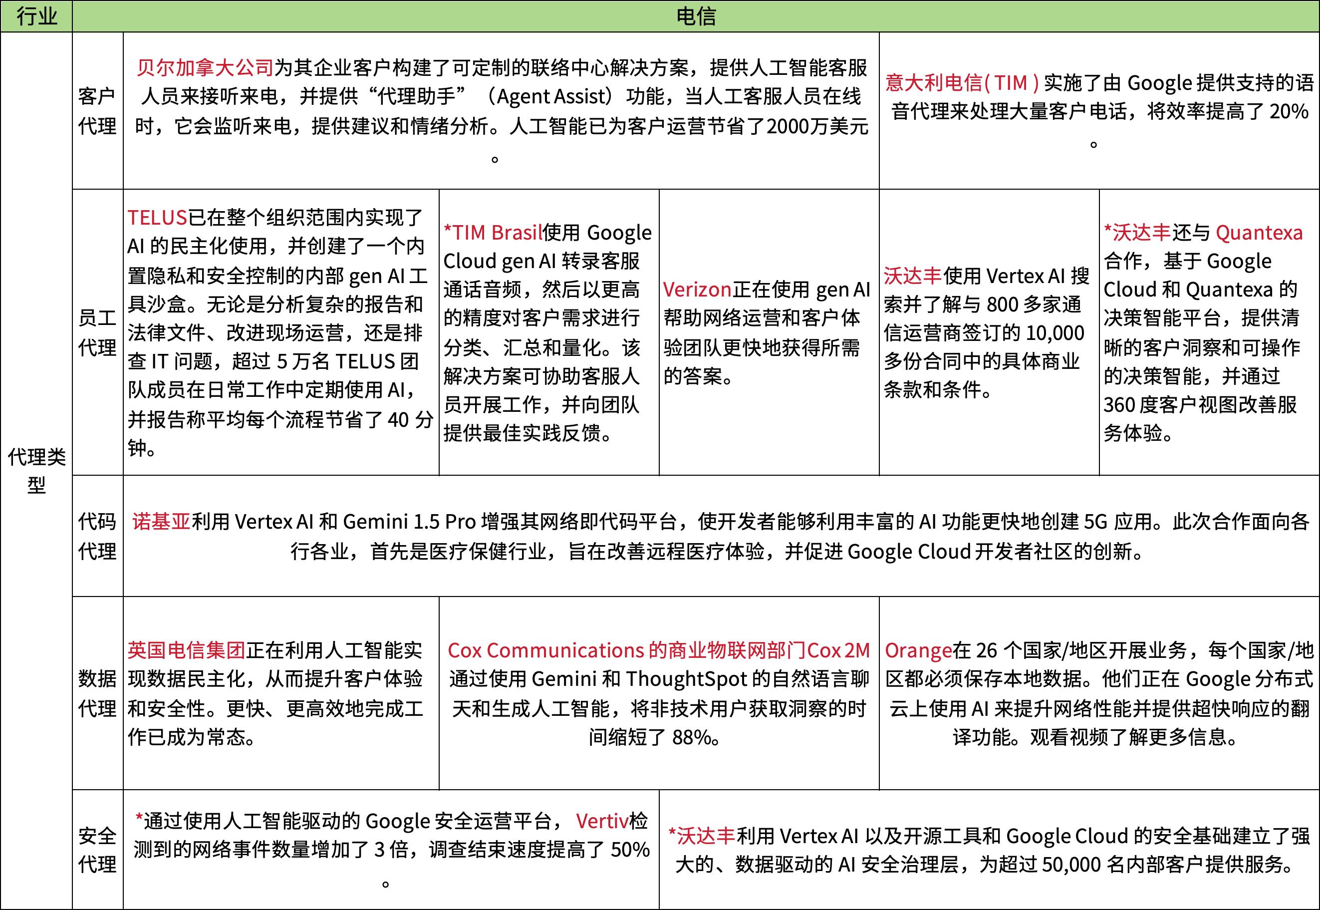Screen dimensions: 1320x910
Task: Click the 安全代理 row label
Action: point(97,850)
